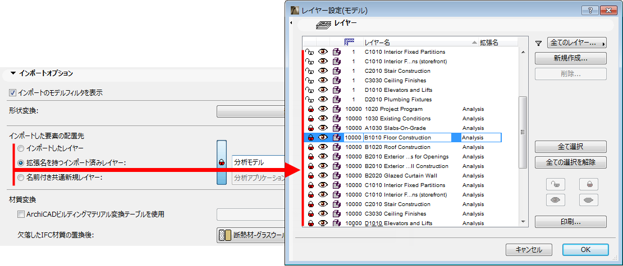The image size is (623, 266).
Task: Hide the 1020 Project Program layer via eye
Action: [323, 109]
